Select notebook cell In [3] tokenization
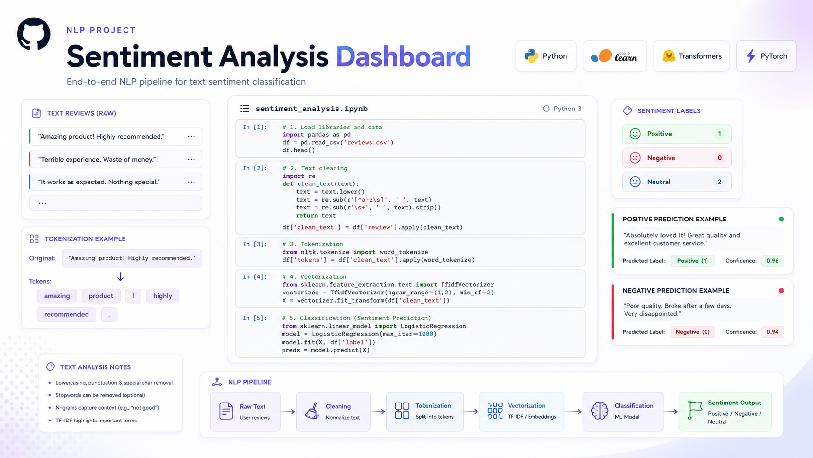The width and height of the screenshot is (813, 458). pyautogui.click(x=410, y=252)
